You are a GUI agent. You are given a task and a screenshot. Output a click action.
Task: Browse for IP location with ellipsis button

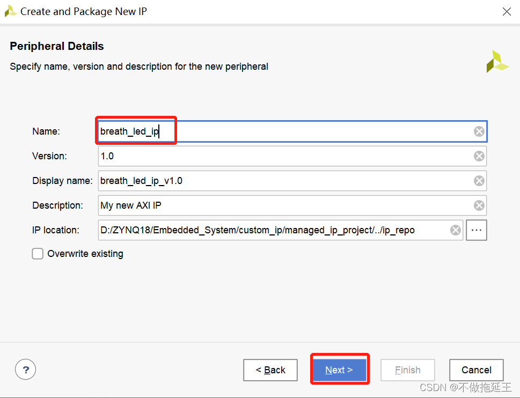[476, 230]
